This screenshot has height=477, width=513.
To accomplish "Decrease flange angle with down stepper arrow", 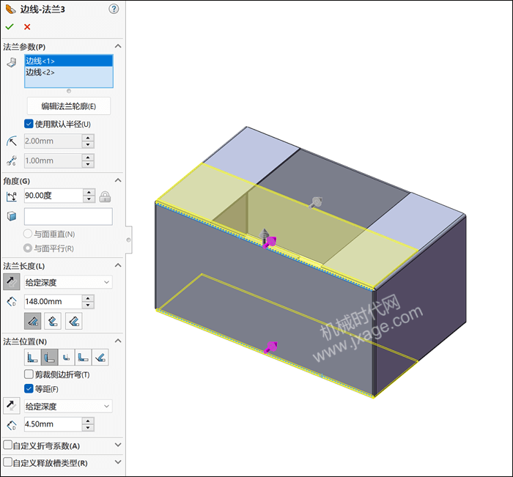I will point(89,199).
